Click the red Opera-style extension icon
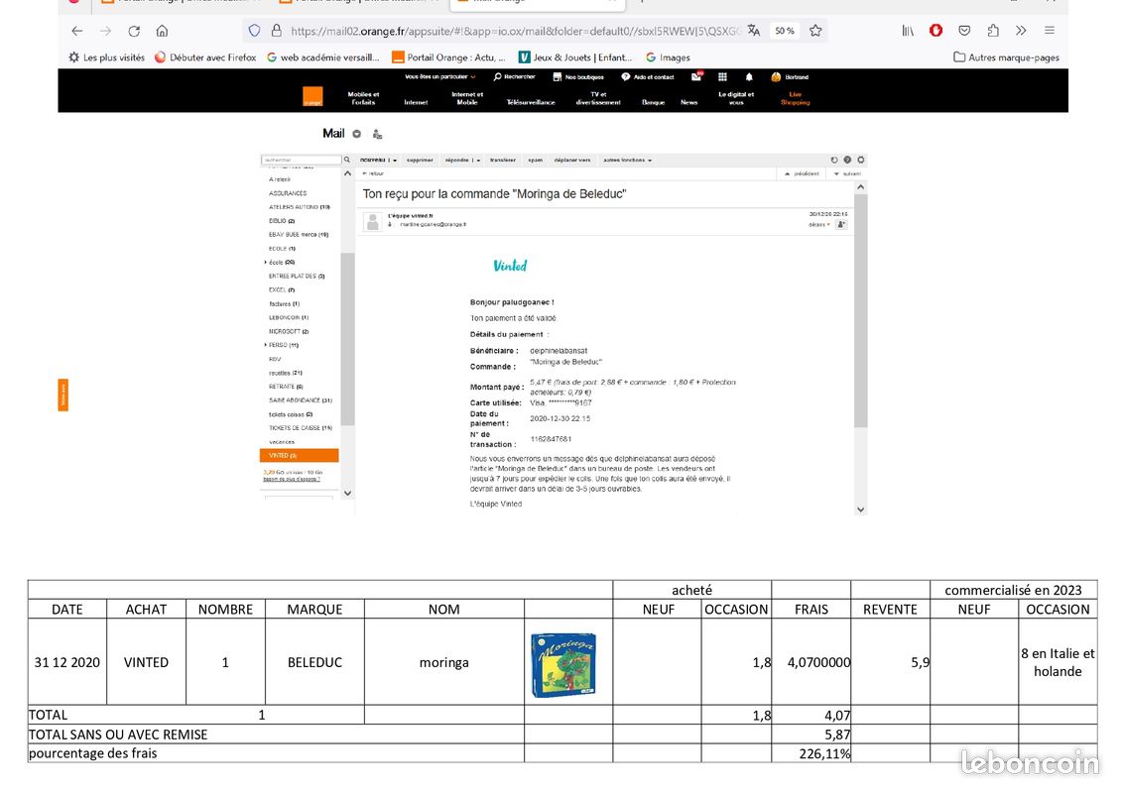Viewport: 1122px width, 793px height. coord(935,30)
